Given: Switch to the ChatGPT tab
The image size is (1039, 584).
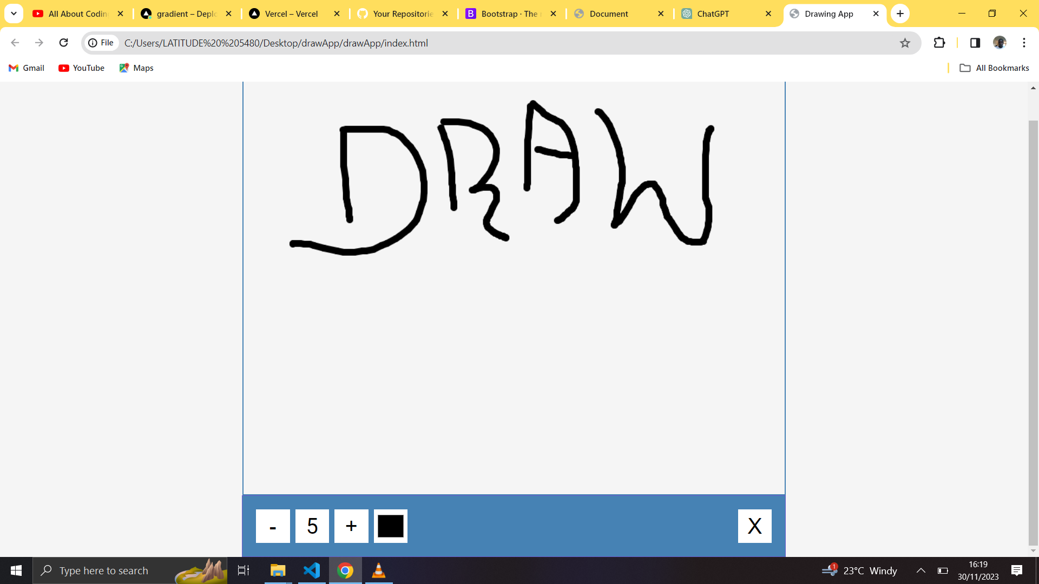Looking at the screenshot, I should (x=713, y=14).
